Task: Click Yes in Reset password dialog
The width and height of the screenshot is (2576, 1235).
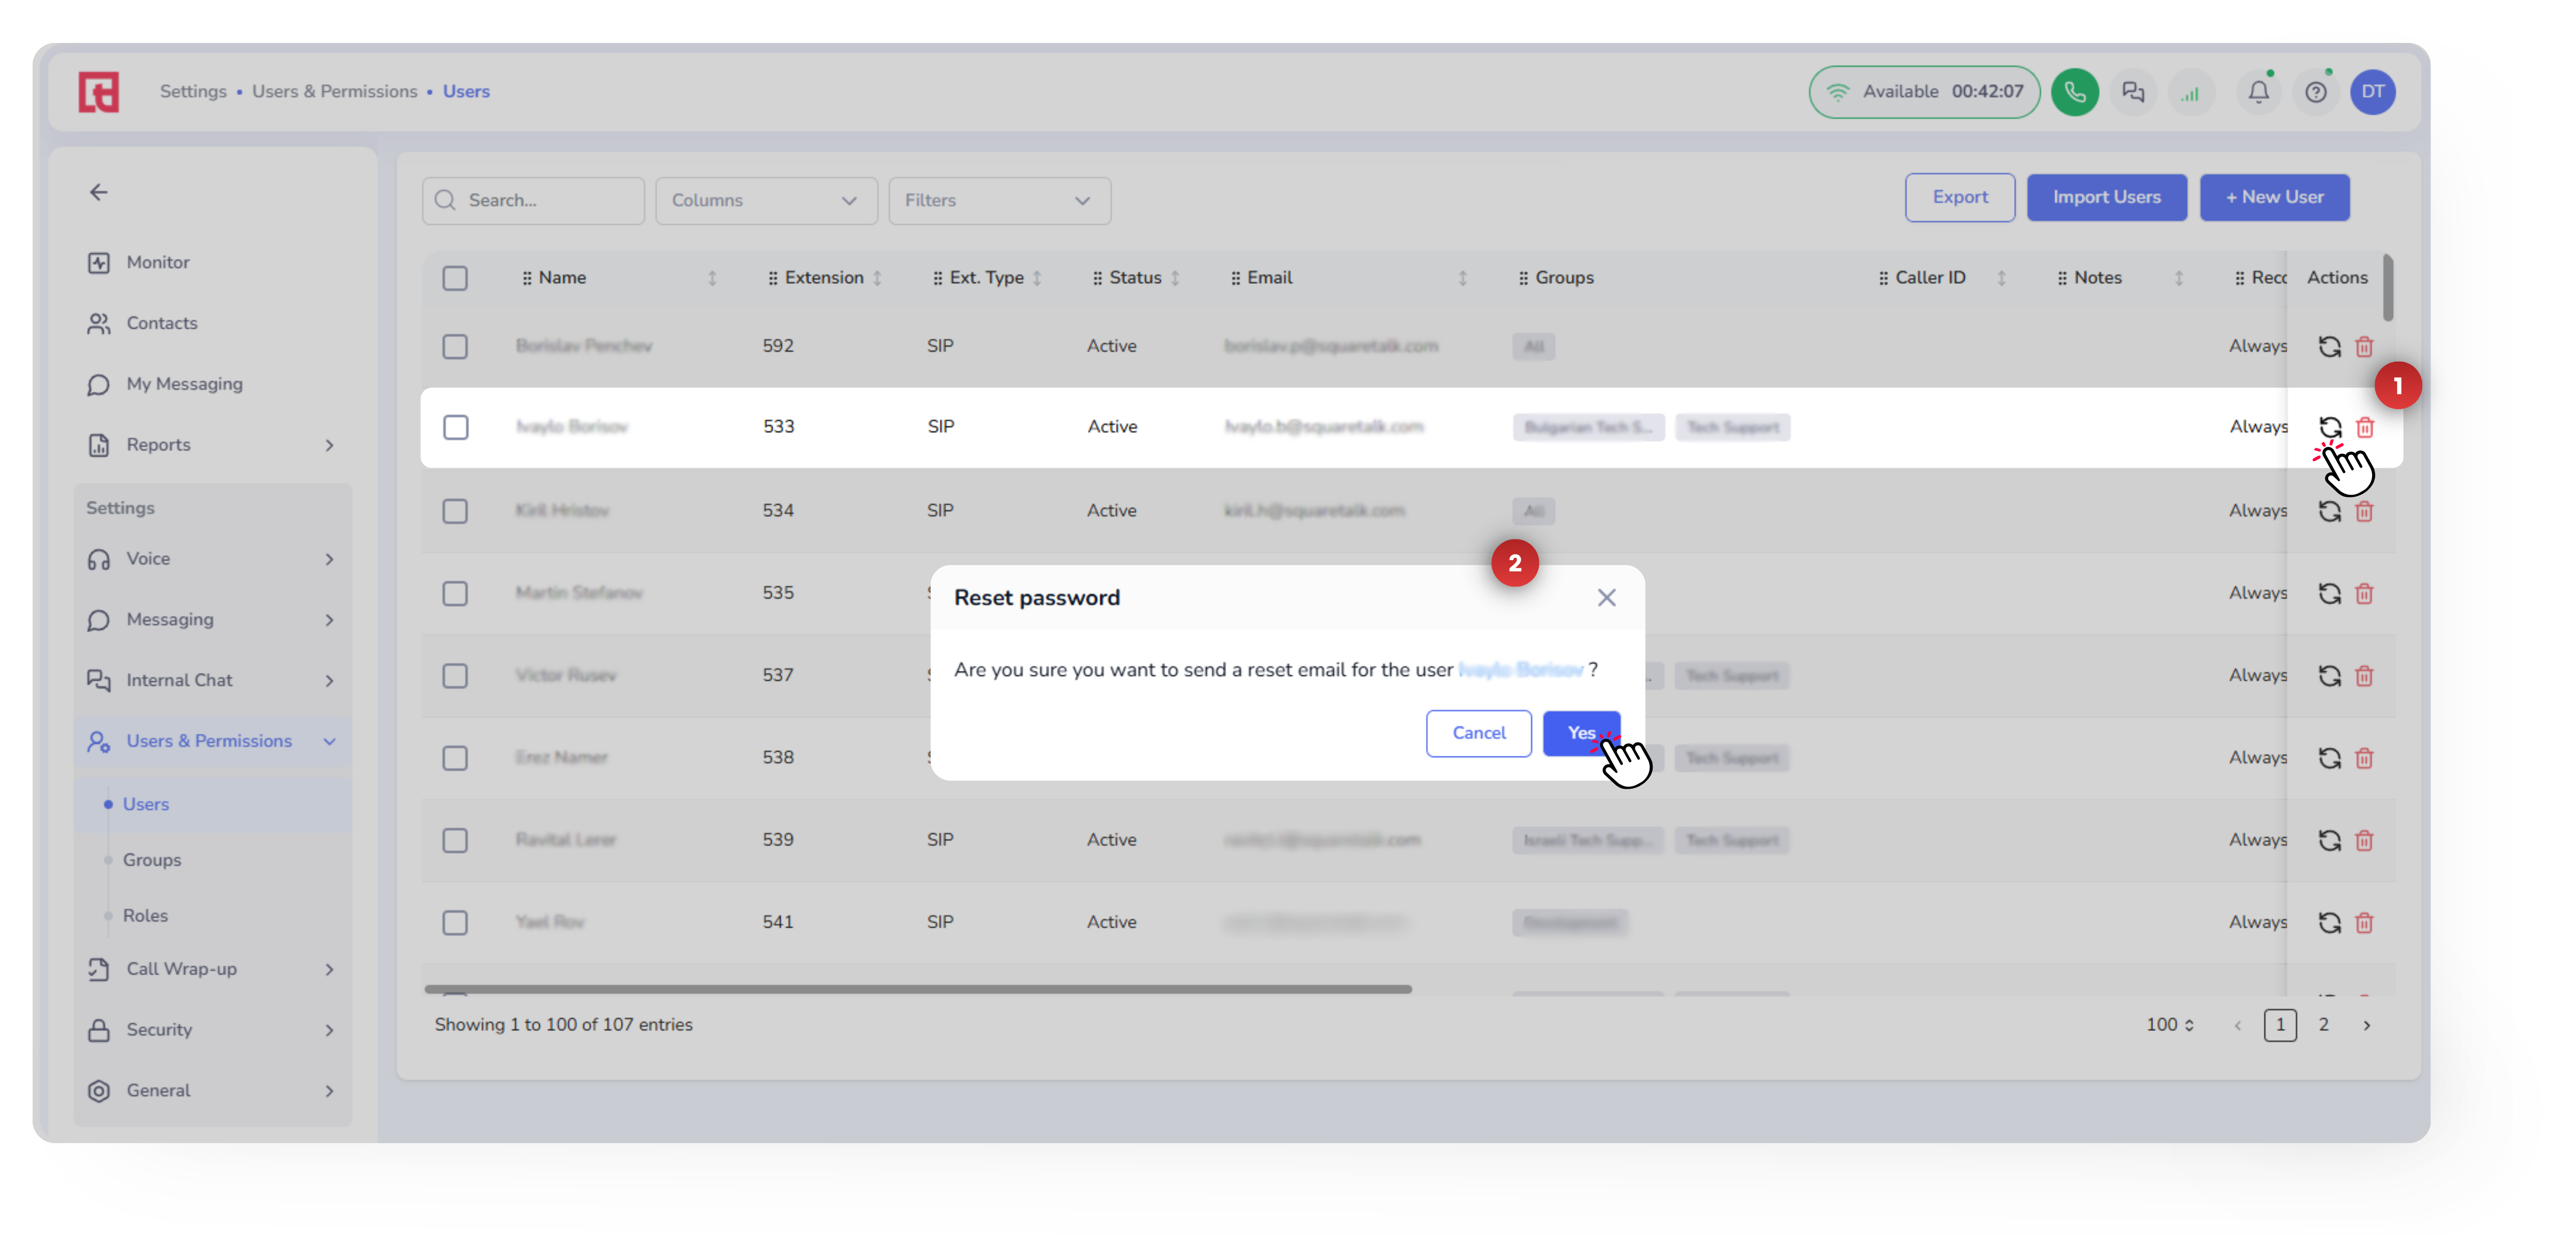Action: click(1579, 733)
